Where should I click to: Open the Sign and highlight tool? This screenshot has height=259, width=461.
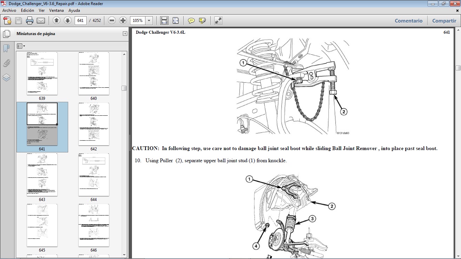[x=202, y=21]
